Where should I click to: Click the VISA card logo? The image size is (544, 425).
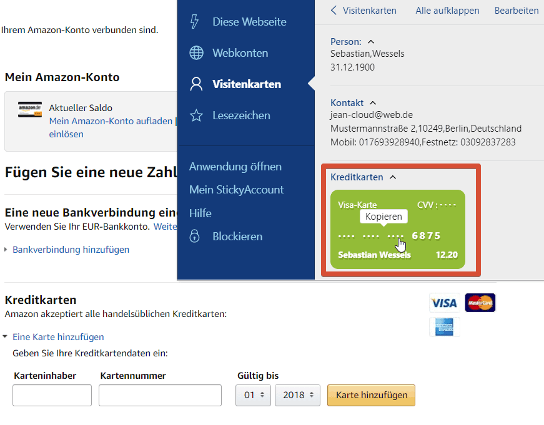tap(445, 303)
